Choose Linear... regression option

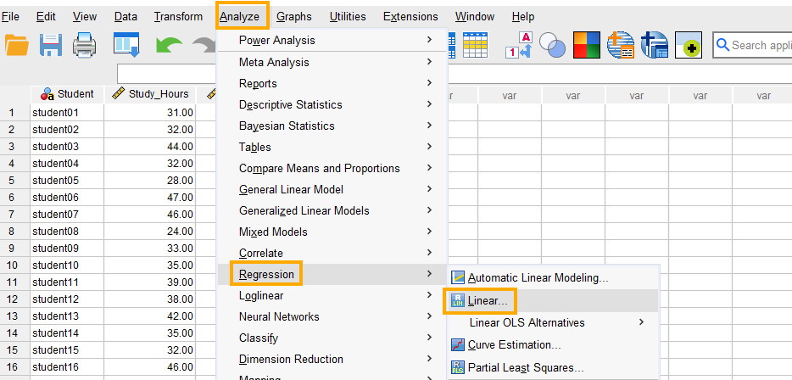pyautogui.click(x=553, y=300)
